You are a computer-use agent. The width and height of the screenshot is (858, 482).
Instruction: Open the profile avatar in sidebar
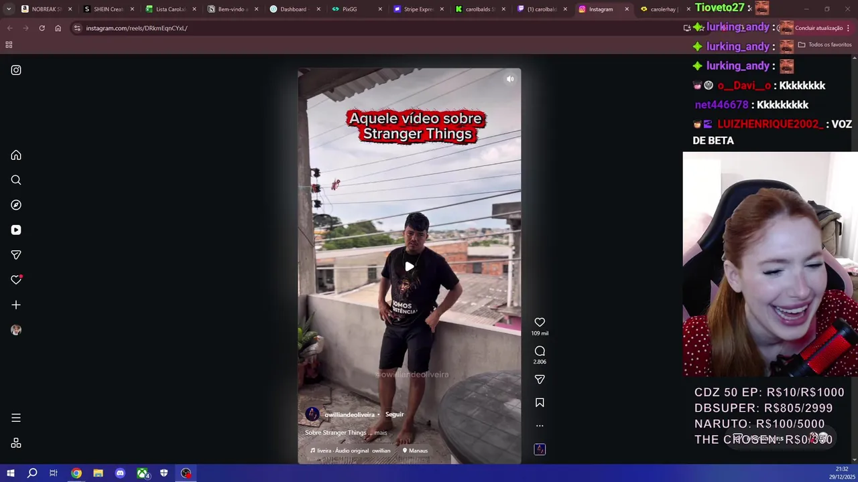pos(16,330)
